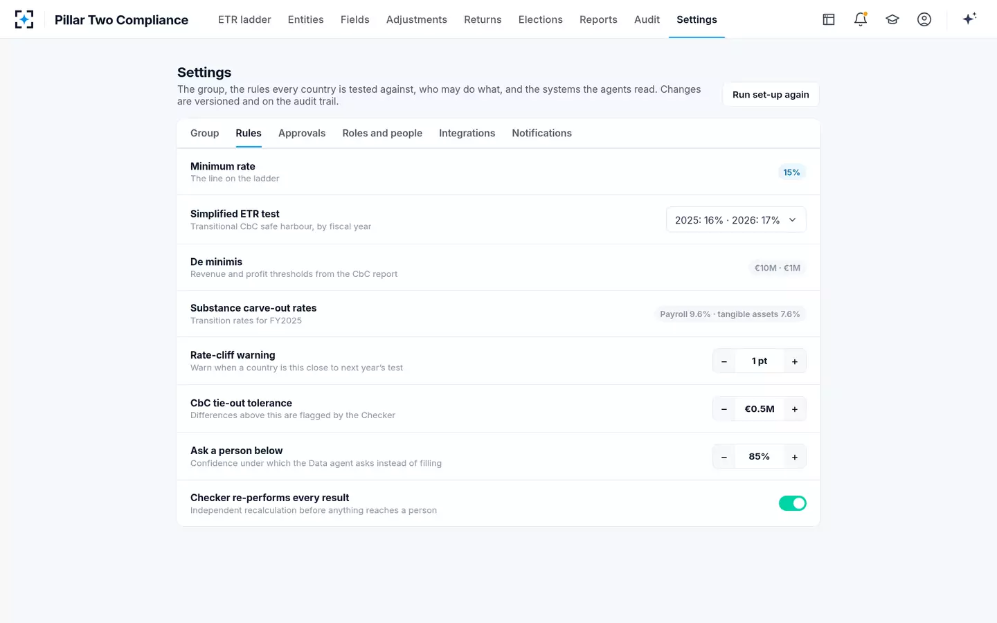Open the graduation cap learning icon
The width and height of the screenshot is (997, 623).
point(892,19)
